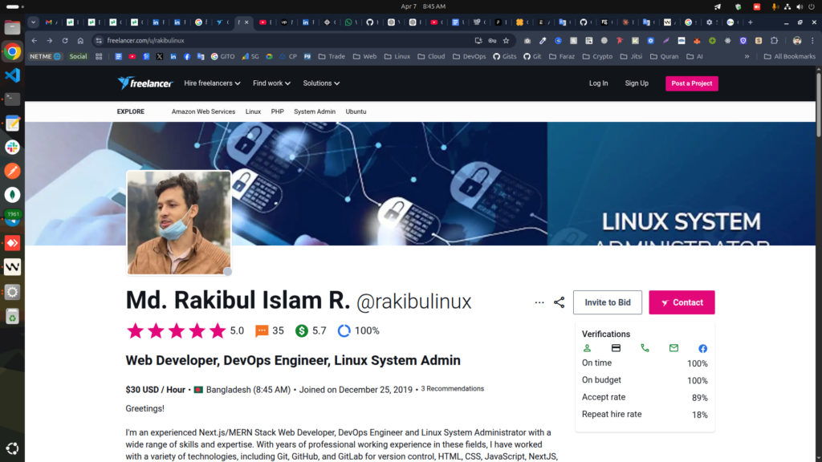
Task: Expand Find work dropdown menu
Action: coord(271,83)
